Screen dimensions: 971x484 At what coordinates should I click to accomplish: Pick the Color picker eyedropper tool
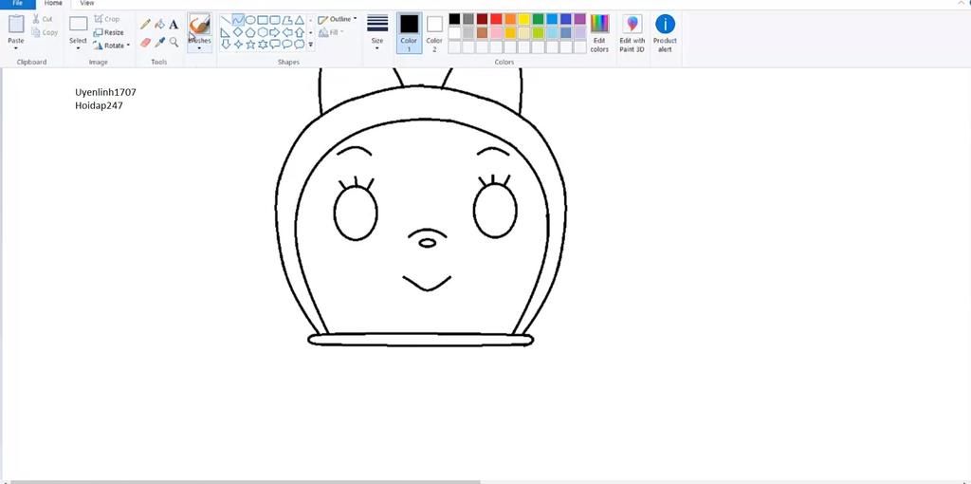pyautogui.click(x=159, y=42)
